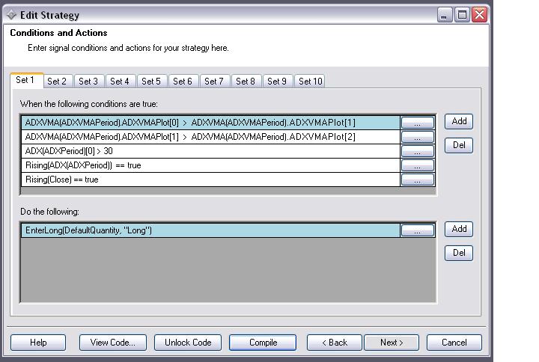The width and height of the screenshot is (539, 362).
Task: Switch to the Set 7 tab
Action: click(x=215, y=82)
